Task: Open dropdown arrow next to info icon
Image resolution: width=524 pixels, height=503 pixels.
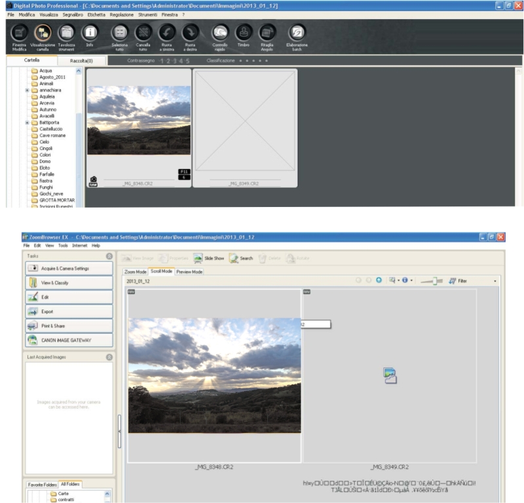Action: click(x=411, y=280)
